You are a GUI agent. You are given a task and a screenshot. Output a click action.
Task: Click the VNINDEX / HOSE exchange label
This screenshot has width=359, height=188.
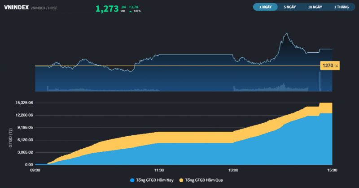(x=47, y=8)
